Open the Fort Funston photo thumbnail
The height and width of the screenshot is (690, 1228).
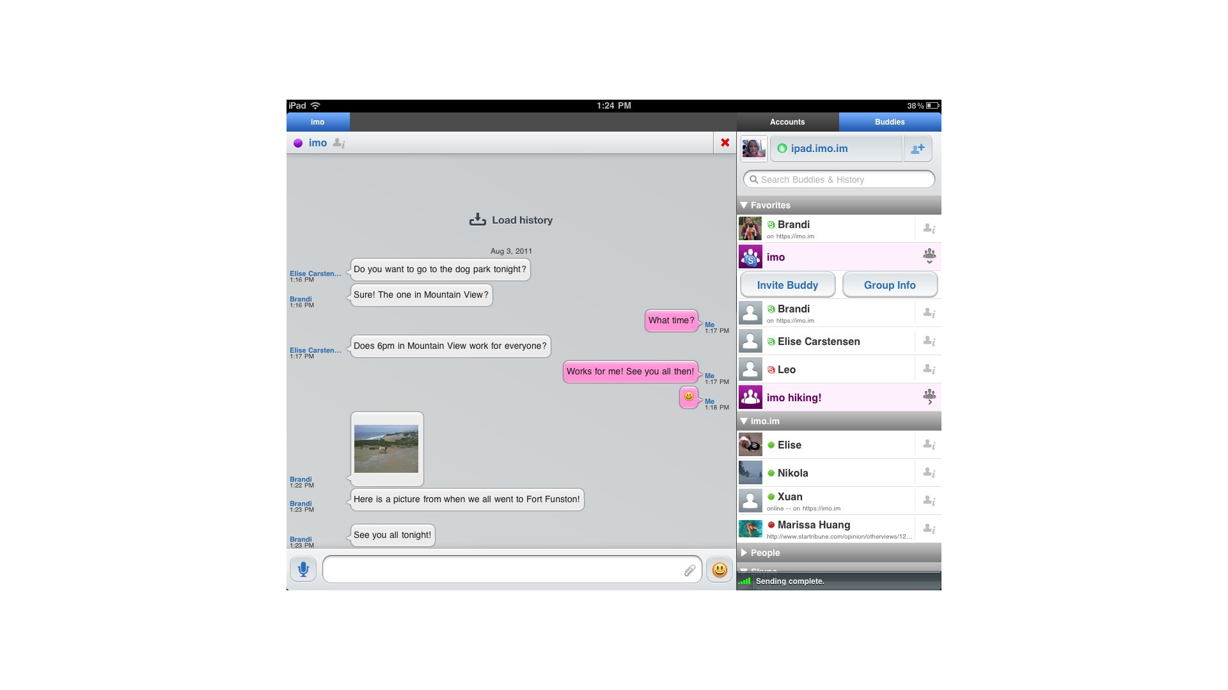tap(386, 449)
